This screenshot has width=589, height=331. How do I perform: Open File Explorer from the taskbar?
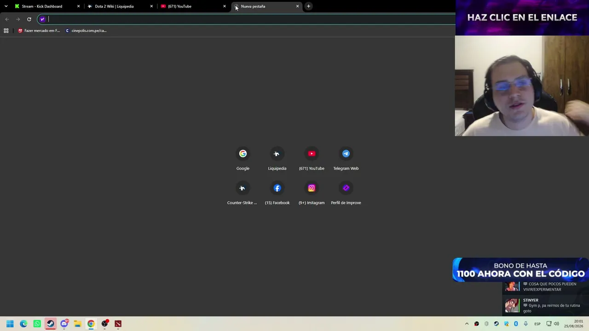coord(77,324)
